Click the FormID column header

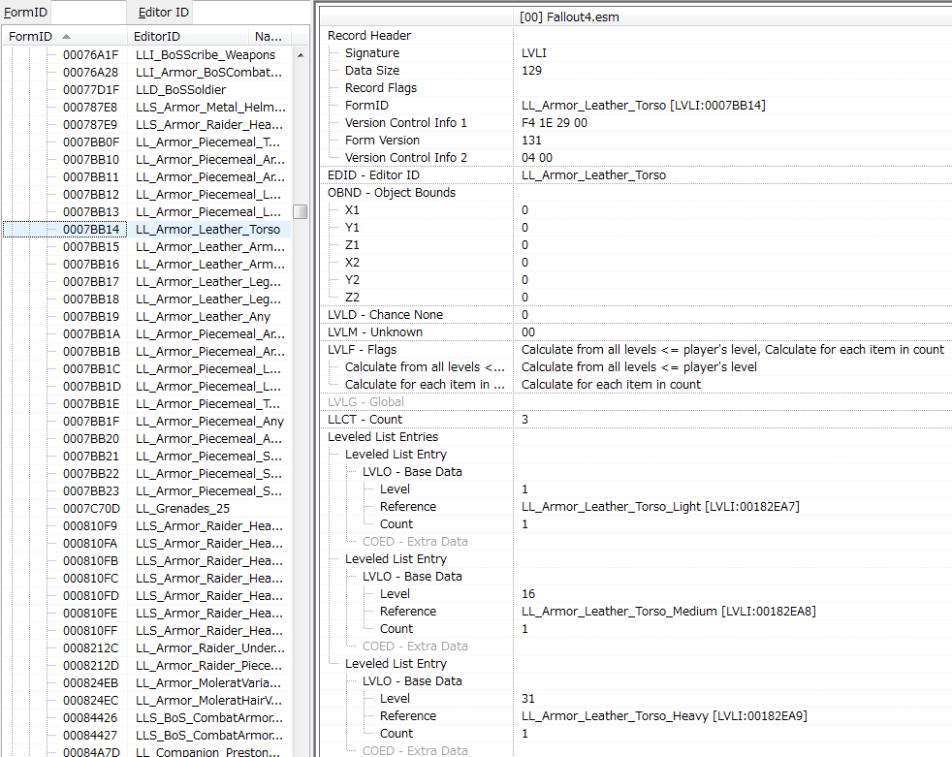64,37
